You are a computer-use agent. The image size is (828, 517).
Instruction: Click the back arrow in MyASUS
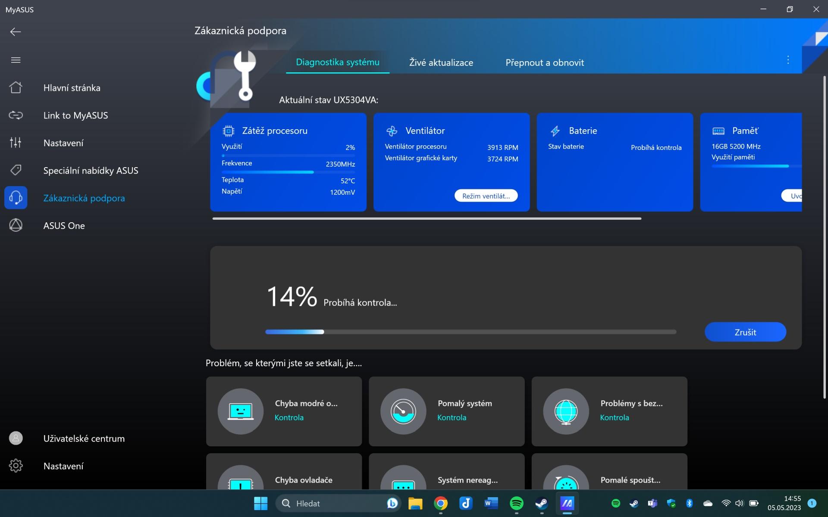[x=16, y=32]
